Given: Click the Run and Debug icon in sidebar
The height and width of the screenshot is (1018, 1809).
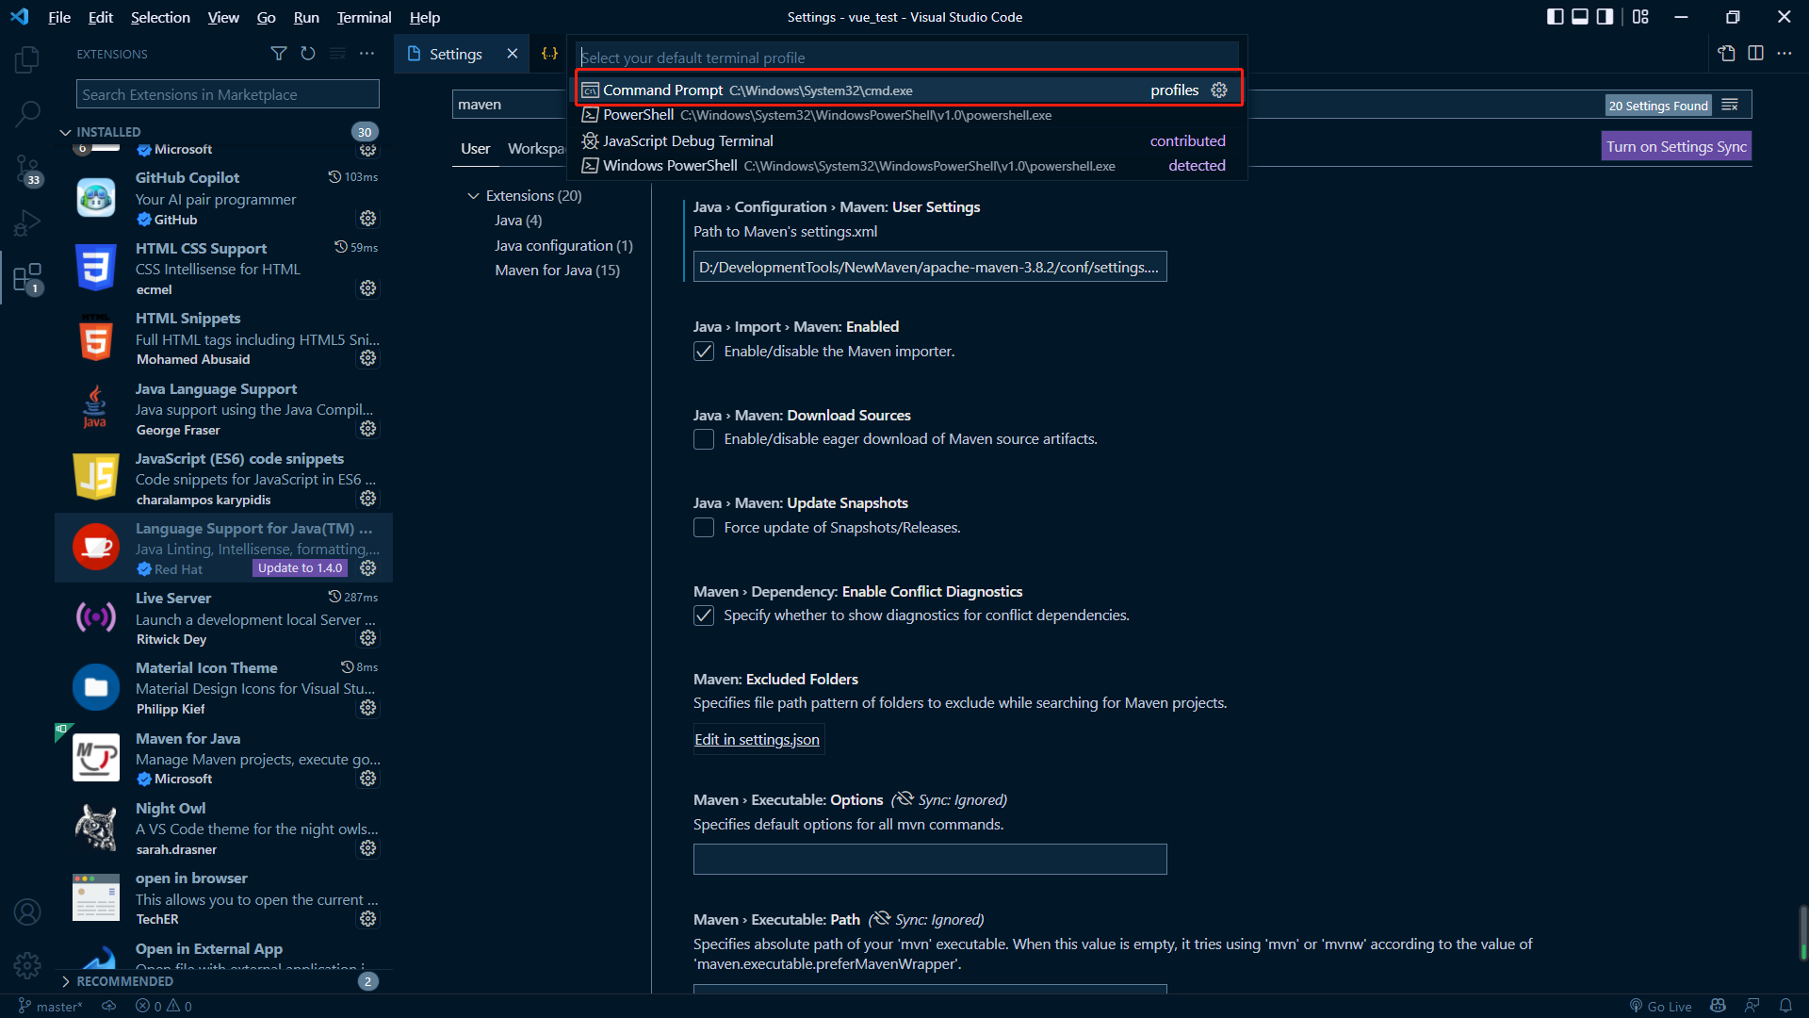Looking at the screenshot, I should [x=27, y=222].
